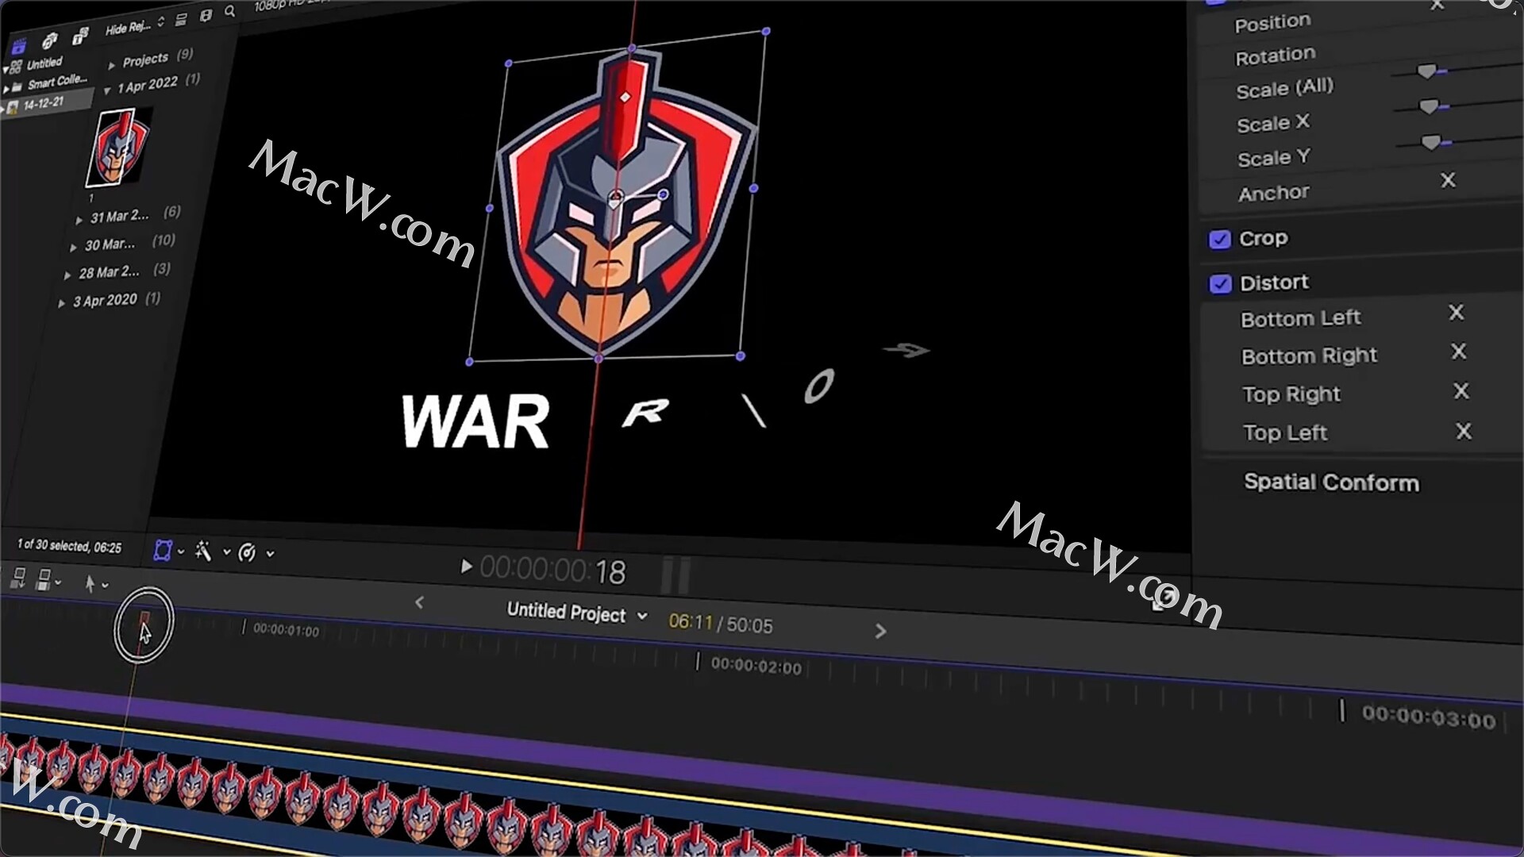Click the Untitled Project title

[x=566, y=612]
